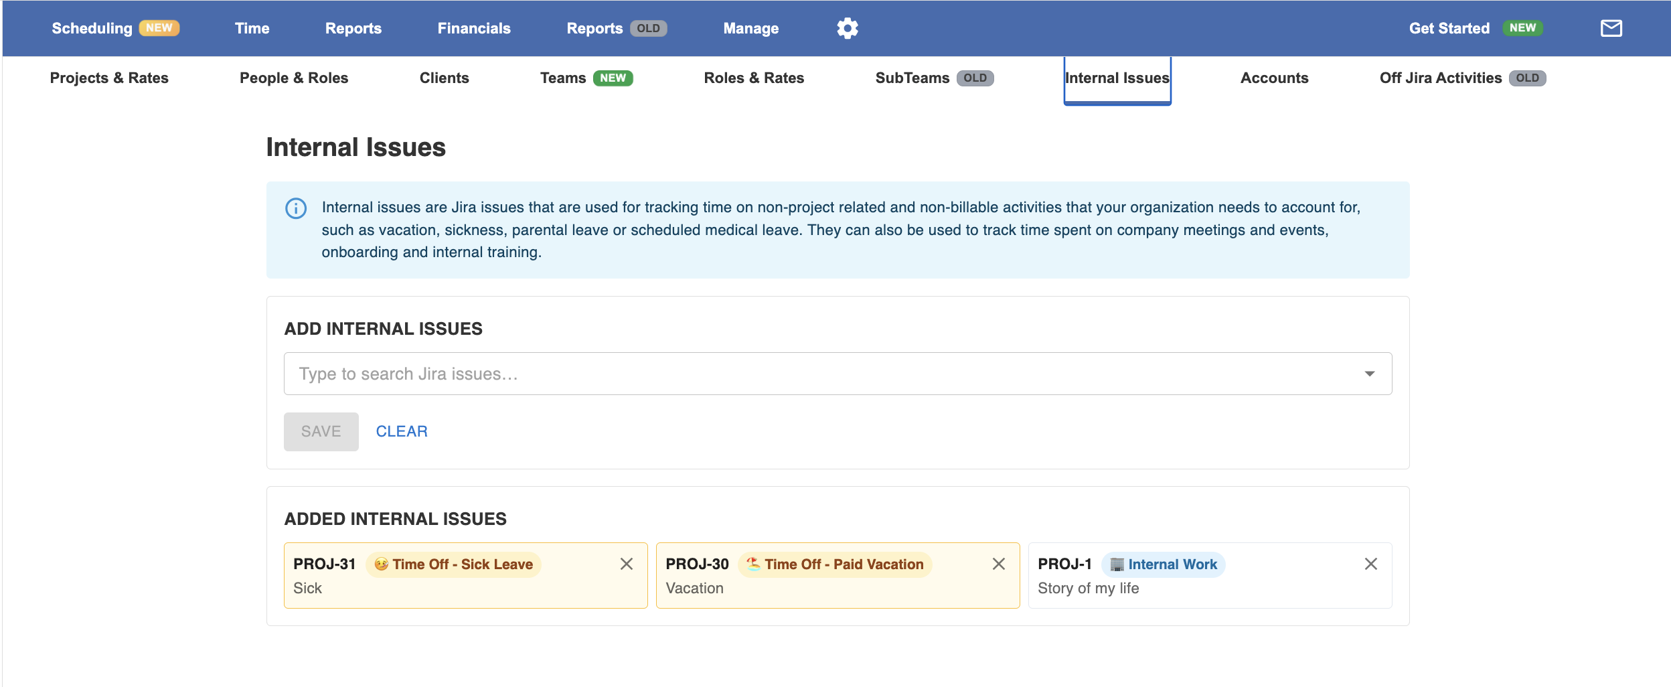Remove PROJ-30 Vacation internal issue

click(999, 564)
